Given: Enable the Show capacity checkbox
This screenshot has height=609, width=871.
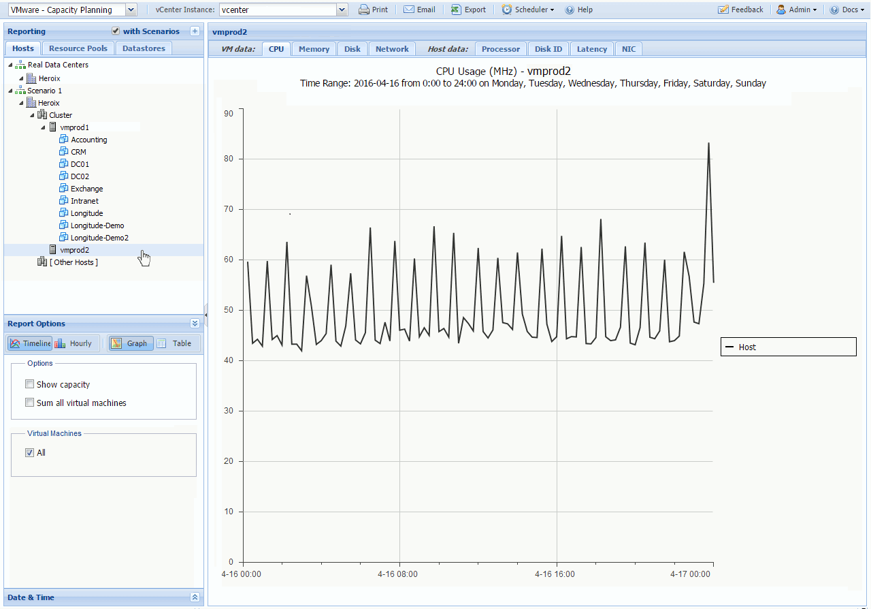Looking at the screenshot, I should pyautogui.click(x=29, y=384).
